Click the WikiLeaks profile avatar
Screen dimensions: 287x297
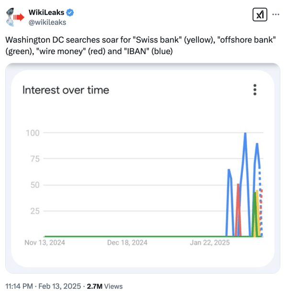(15, 17)
